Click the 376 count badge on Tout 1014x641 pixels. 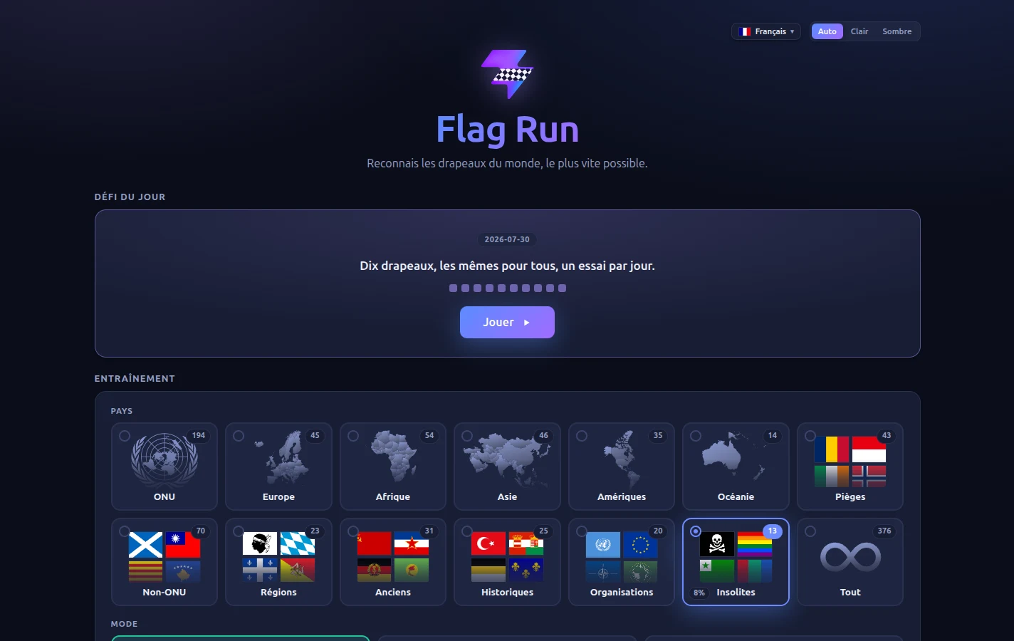click(x=884, y=531)
